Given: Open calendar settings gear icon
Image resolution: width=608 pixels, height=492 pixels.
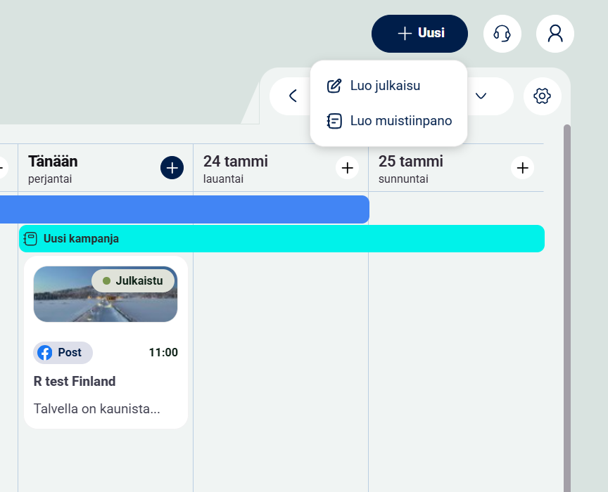Looking at the screenshot, I should point(542,96).
